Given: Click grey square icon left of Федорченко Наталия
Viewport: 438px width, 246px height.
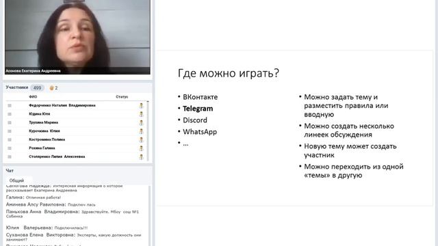Looking at the screenshot, I should coord(10,105).
